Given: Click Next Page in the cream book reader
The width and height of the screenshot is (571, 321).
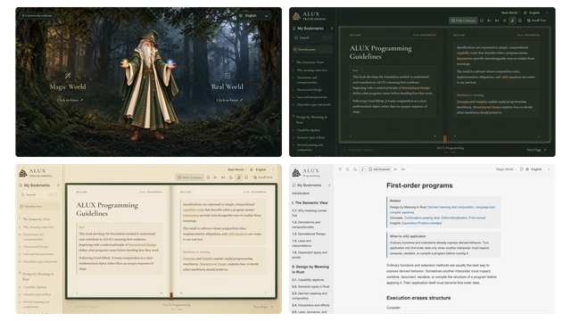Looking at the screenshot, I should (x=262, y=307).
